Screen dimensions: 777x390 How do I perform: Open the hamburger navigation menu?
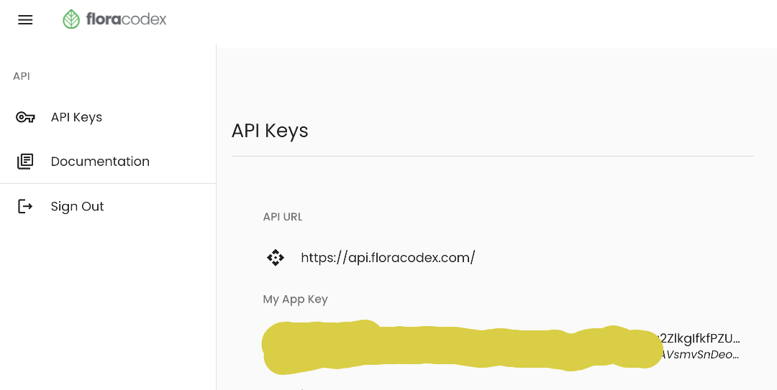[x=25, y=20]
